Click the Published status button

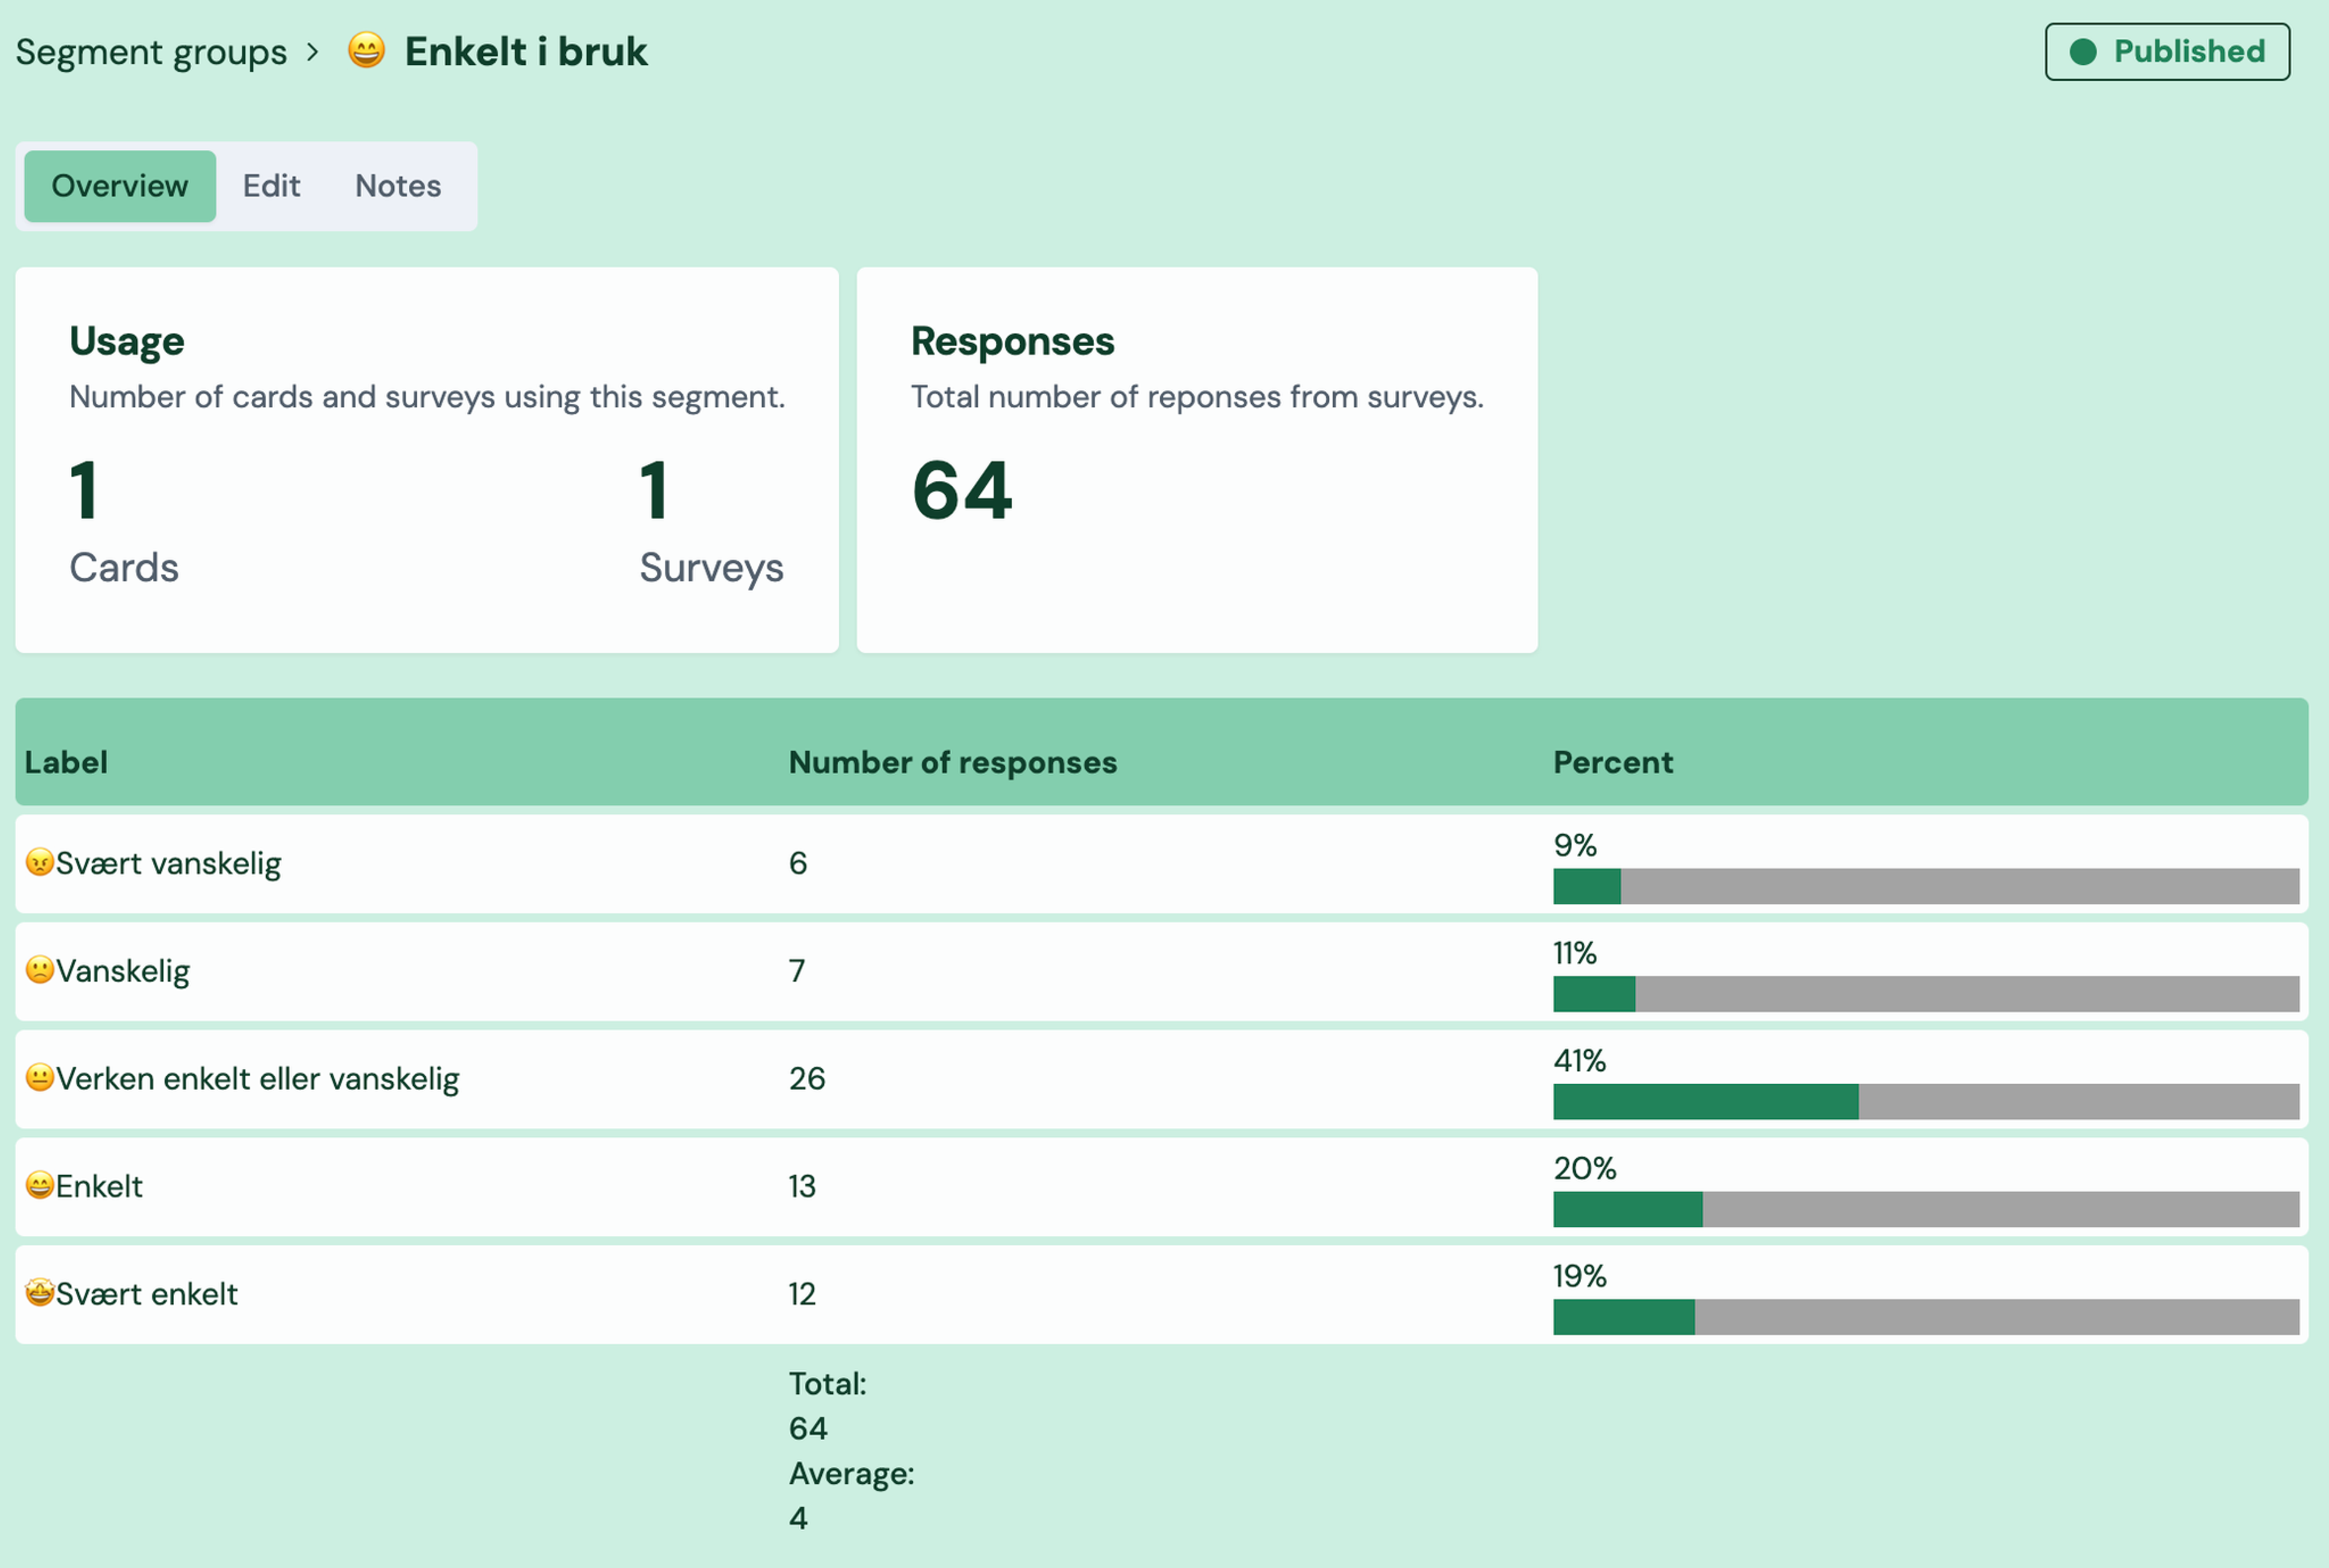2167,52
